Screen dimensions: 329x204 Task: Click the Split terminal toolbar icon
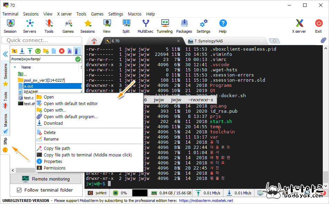126,26
